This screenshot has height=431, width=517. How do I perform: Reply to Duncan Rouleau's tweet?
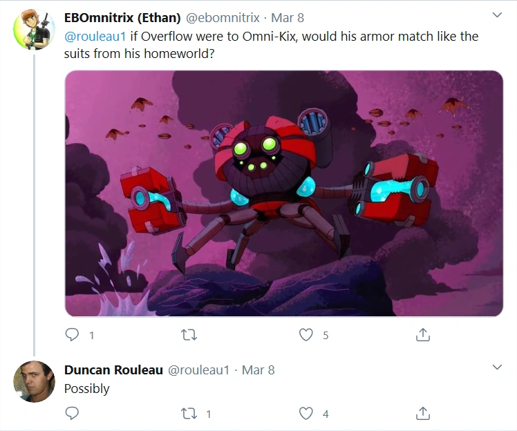tap(72, 413)
